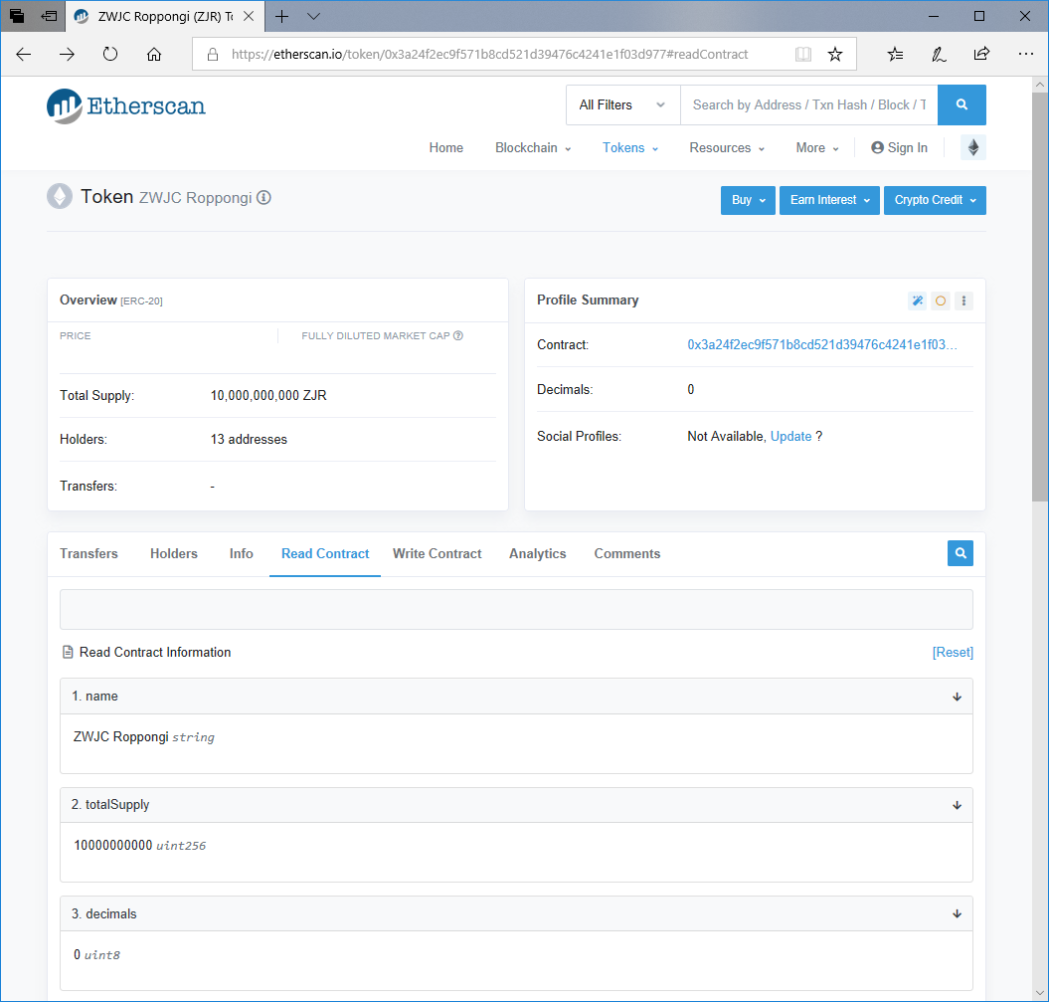The width and height of the screenshot is (1049, 1002).
Task: Click the blue search magnifier button in header
Action: (x=962, y=104)
